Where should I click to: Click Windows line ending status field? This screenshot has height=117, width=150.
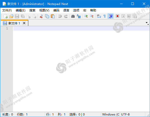click(x=111, y=115)
